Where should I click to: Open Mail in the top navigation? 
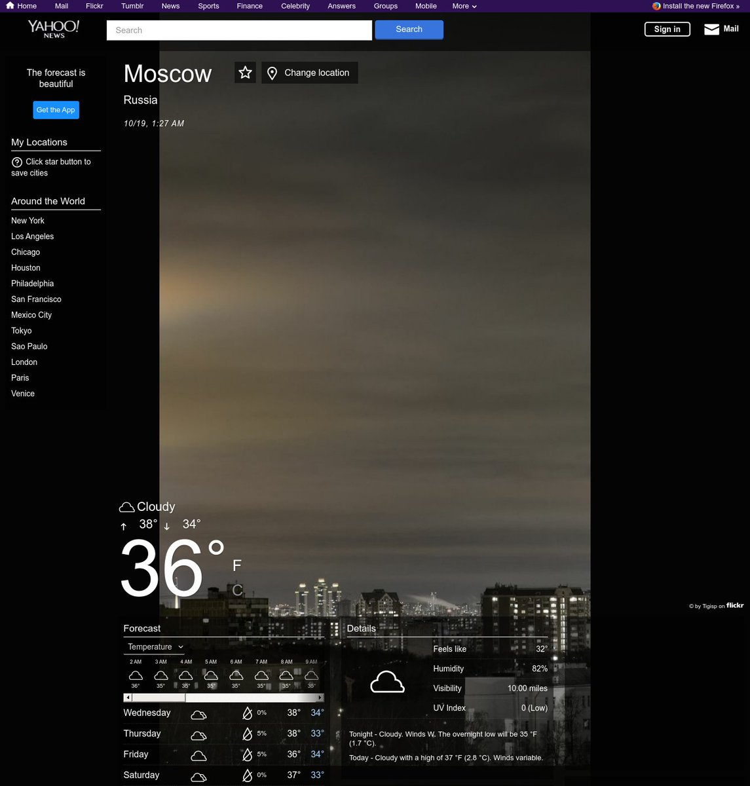[62, 6]
